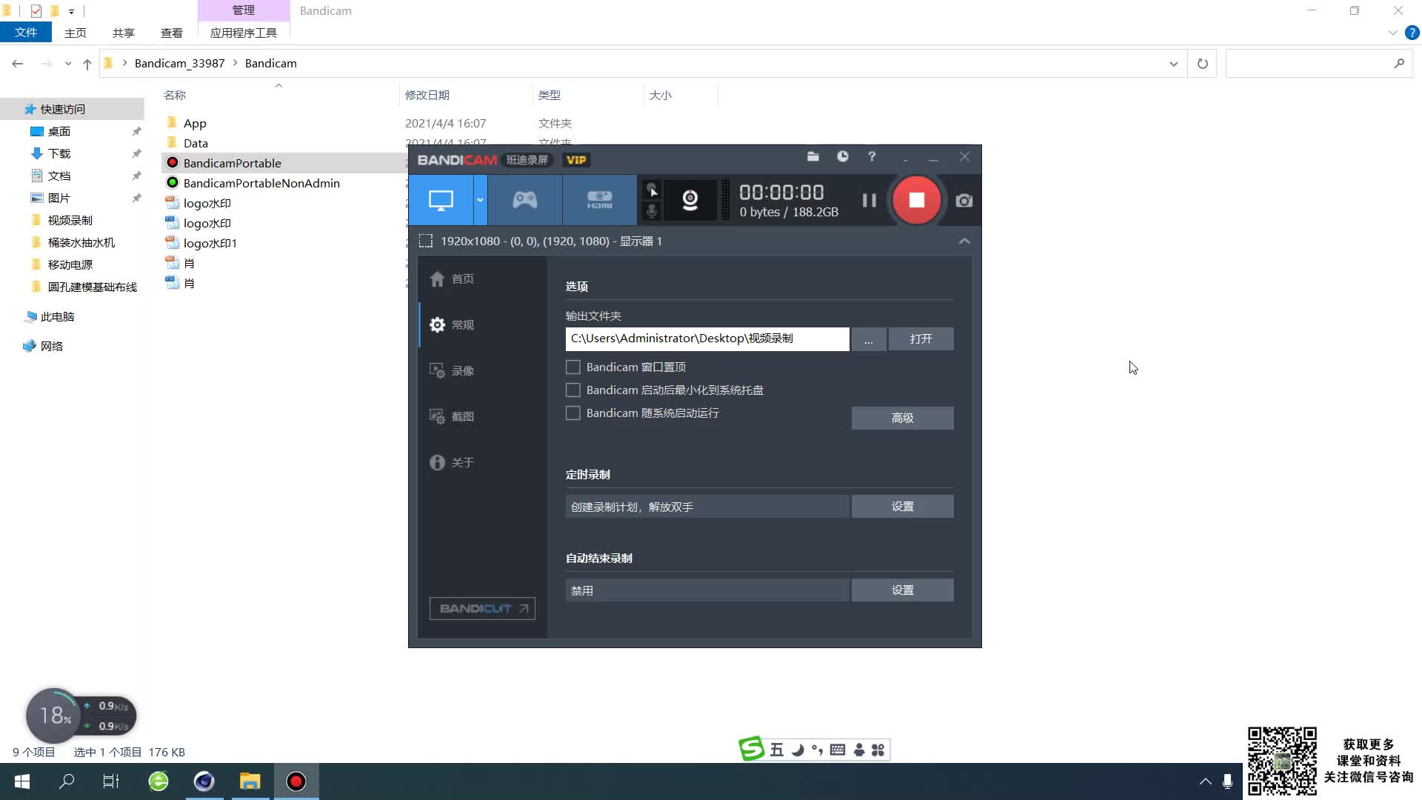Sort files by 名称 column
This screenshot has height=800, width=1422.
[175, 95]
